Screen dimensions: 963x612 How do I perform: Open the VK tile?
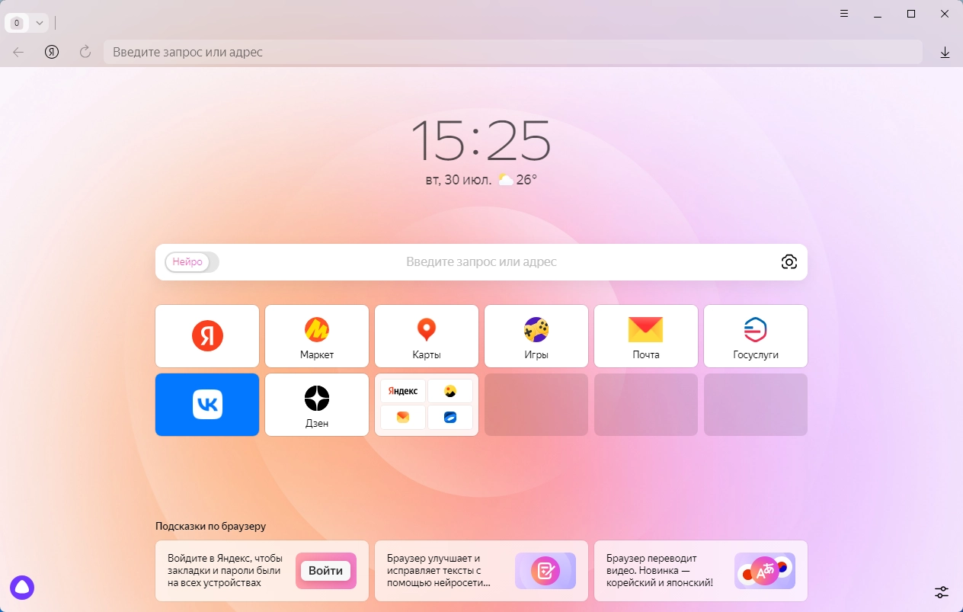click(x=207, y=405)
